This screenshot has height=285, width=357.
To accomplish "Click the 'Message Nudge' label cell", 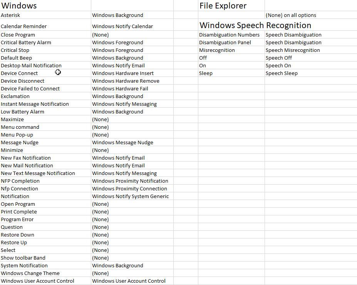I will [45, 142].
